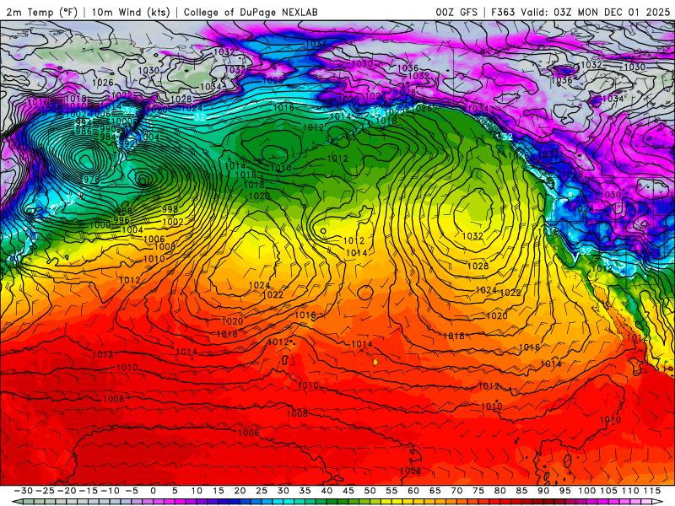Click the 'F363 Valid: 03Z MON DEC 01 2025' text

click(x=580, y=12)
